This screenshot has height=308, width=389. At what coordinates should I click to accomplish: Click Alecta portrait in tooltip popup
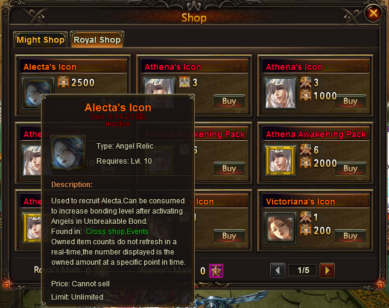pyautogui.click(x=68, y=152)
